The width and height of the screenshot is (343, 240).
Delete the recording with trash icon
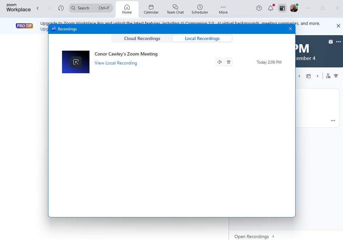[229, 62]
